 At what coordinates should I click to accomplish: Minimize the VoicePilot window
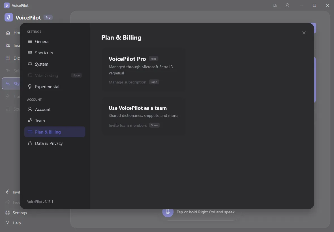pos(301,5)
